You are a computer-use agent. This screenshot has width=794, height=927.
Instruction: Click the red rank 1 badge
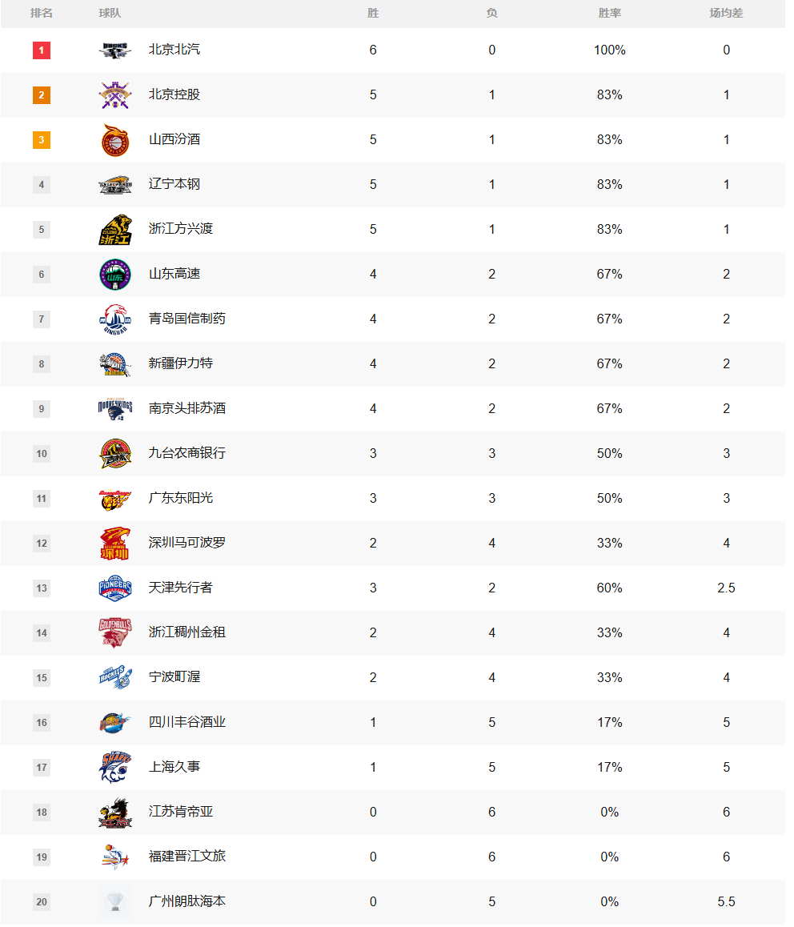click(x=42, y=50)
